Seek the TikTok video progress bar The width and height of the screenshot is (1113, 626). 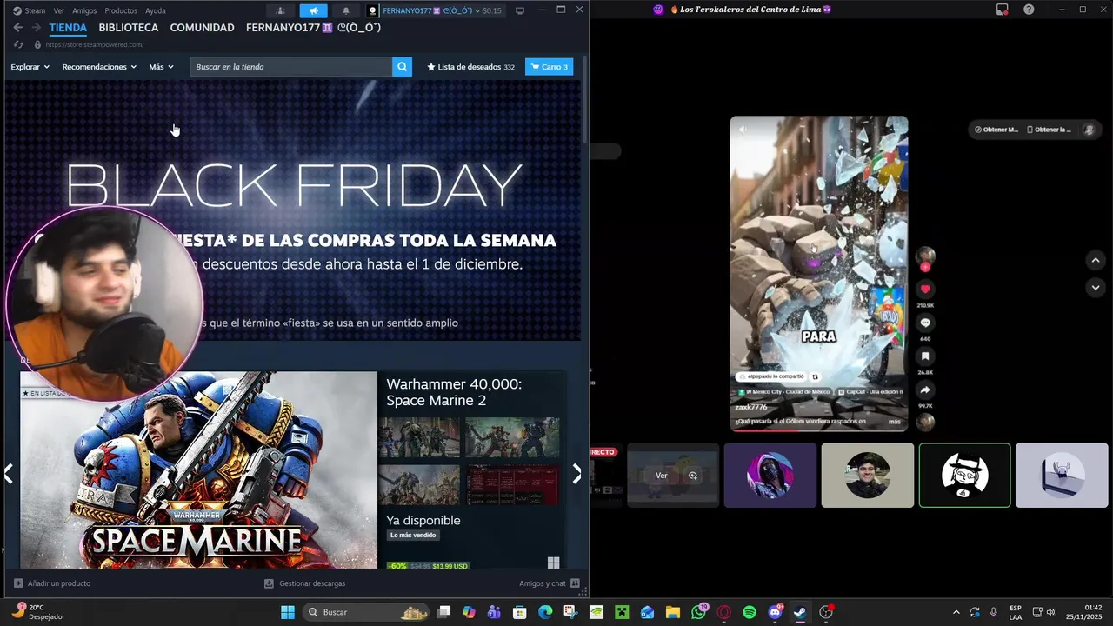pos(819,430)
